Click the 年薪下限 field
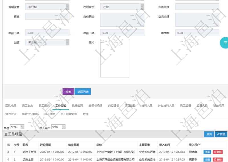 [47, 33]
